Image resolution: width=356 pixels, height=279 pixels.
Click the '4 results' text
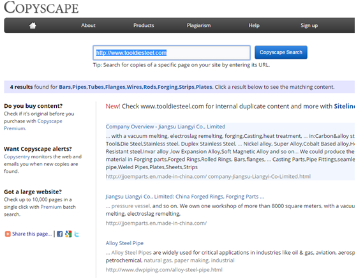pyautogui.click(x=21, y=87)
